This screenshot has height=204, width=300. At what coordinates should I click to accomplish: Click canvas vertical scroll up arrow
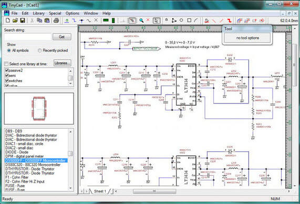(295, 28)
